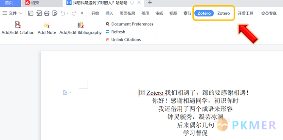Expand the arrow beside the left-margin page icon
The height and width of the screenshot is (140, 283).
(x=70, y=93)
